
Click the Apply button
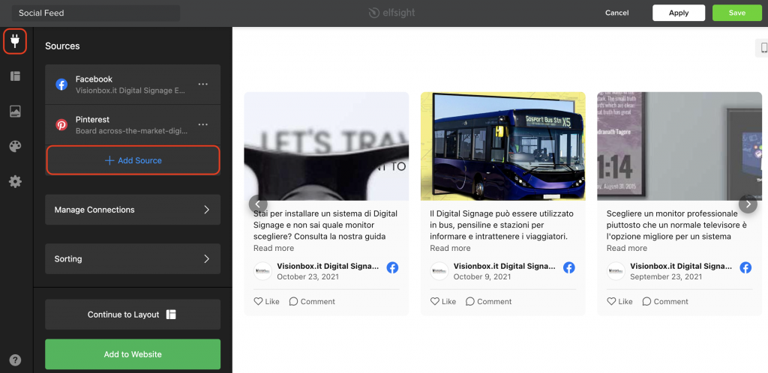pyautogui.click(x=679, y=13)
